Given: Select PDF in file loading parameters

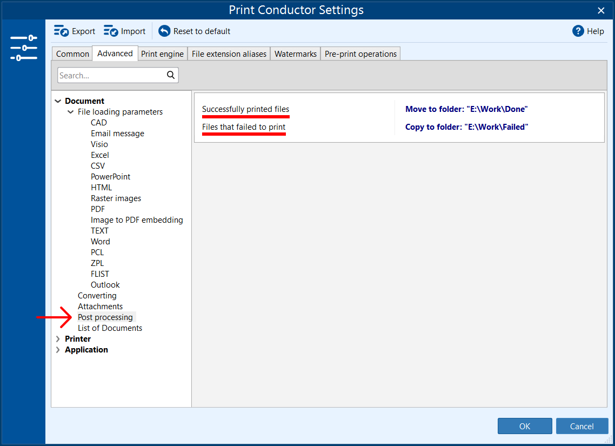Looking at the screenshot, I should (98, 209).
